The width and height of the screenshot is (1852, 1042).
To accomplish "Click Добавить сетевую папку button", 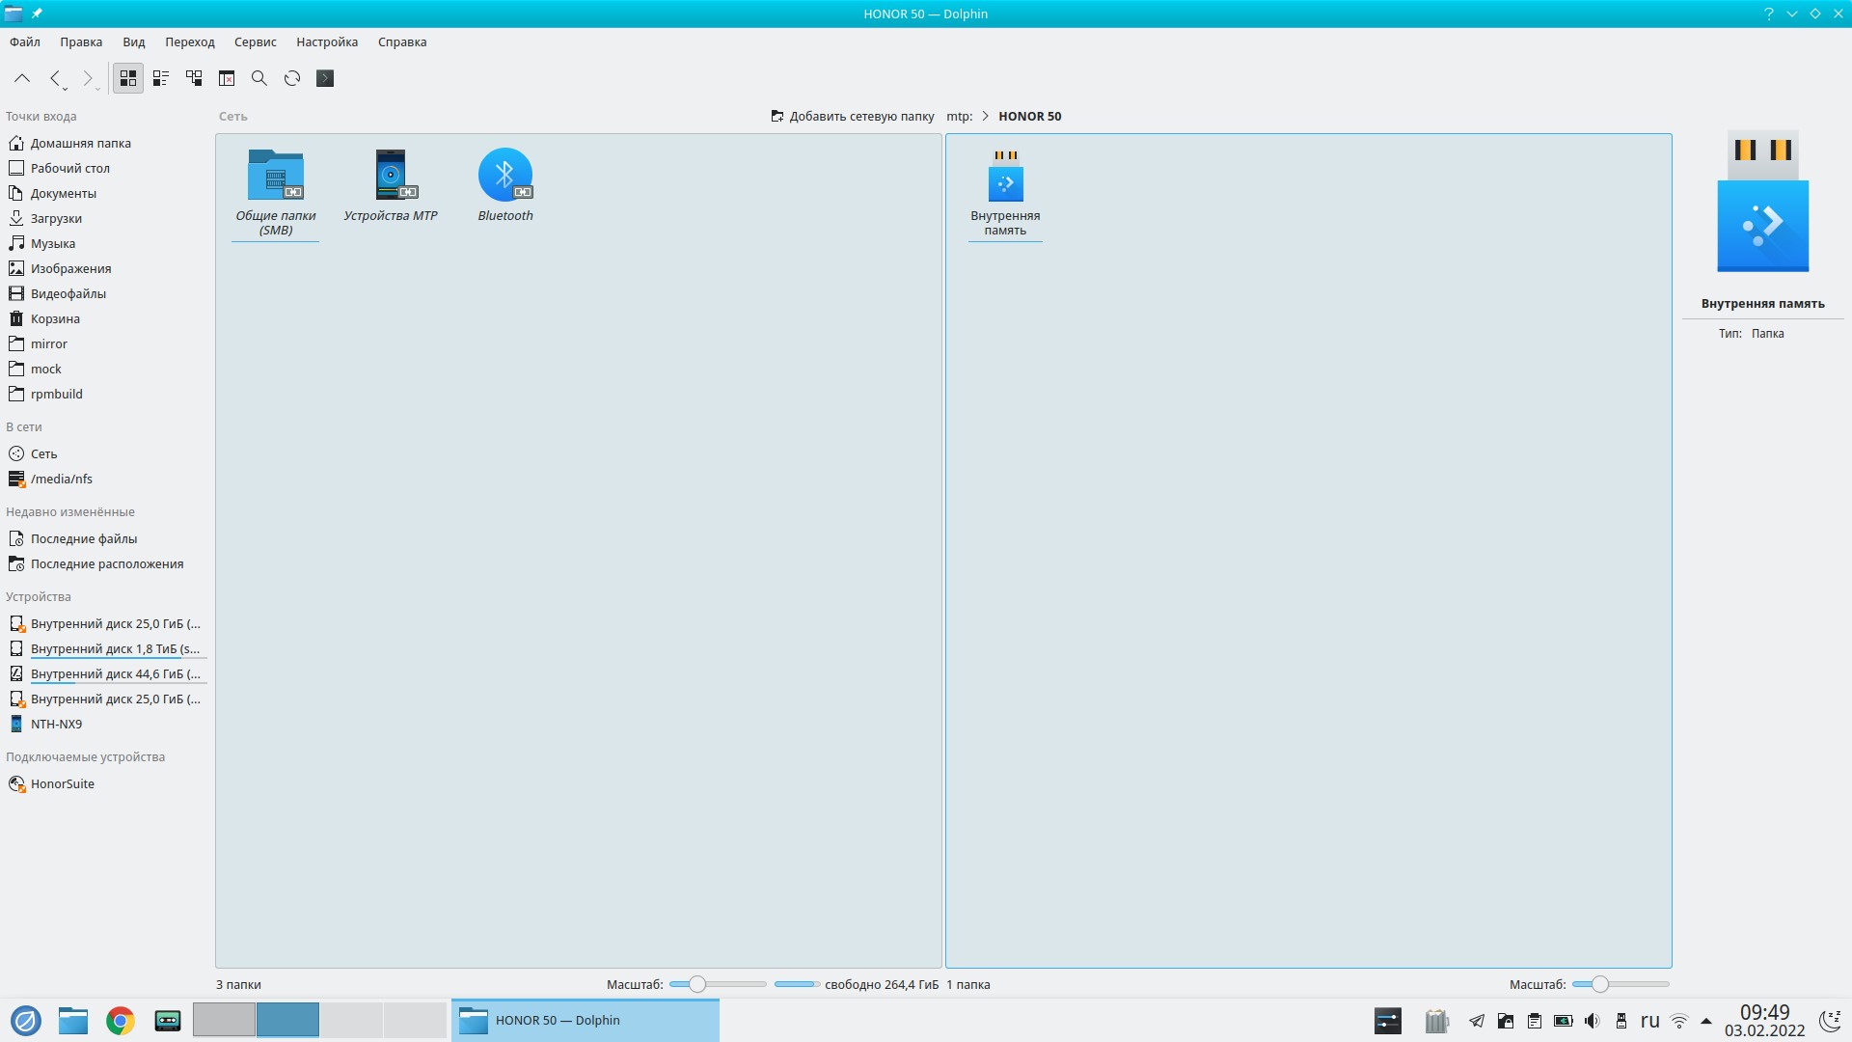I will coord(853,116).
